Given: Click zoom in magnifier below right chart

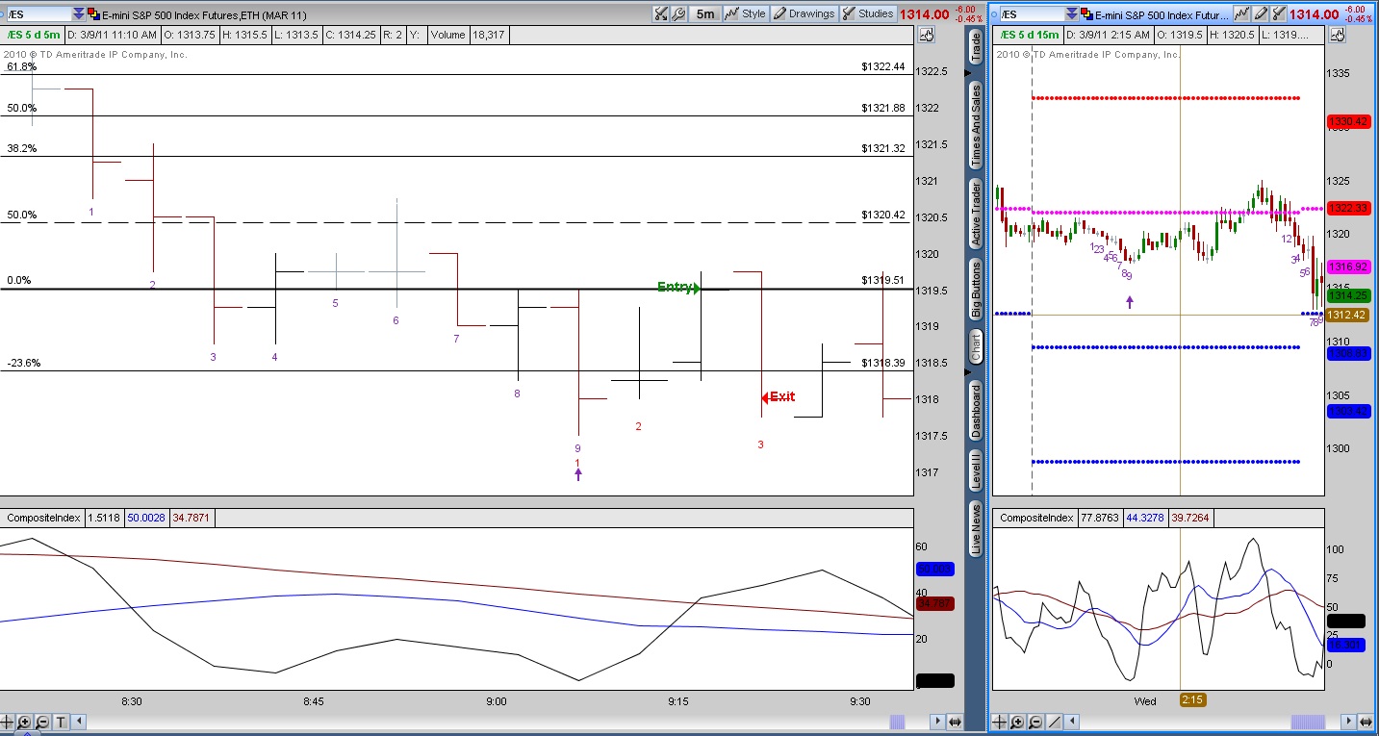Looking at the screenshot, I should click(1017, 721).
